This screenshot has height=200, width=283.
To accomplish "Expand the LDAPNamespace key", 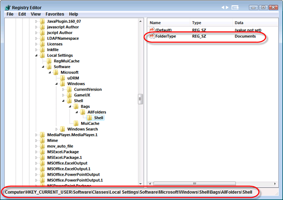I will pos(36,38).
